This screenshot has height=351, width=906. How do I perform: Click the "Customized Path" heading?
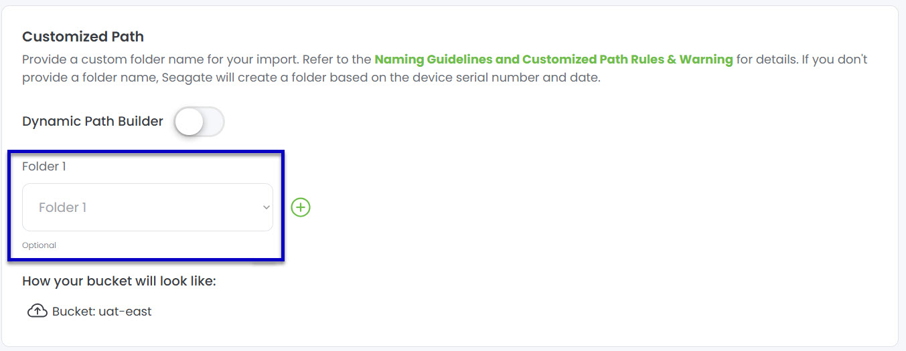83,37
